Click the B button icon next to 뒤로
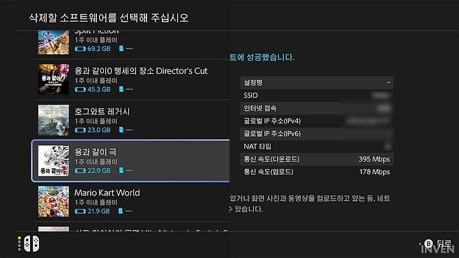Screen dimensions: 459x258 428,243
